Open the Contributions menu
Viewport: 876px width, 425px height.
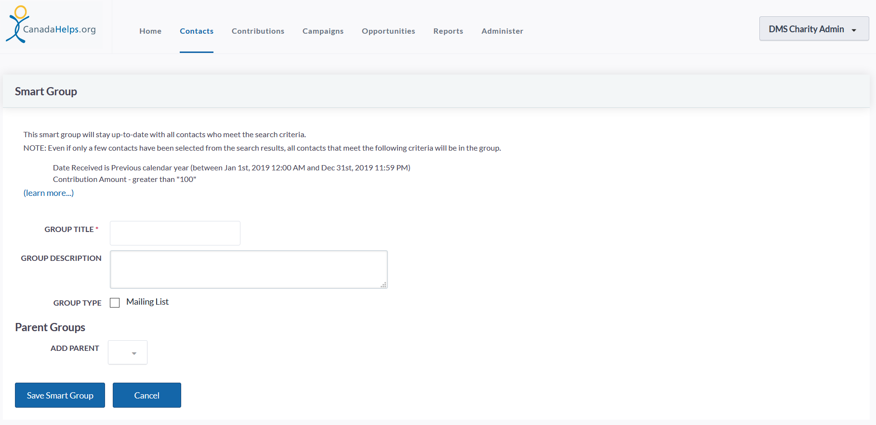coord(258,31)
